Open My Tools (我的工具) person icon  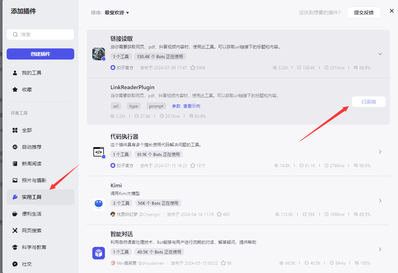tap(15, 73)
